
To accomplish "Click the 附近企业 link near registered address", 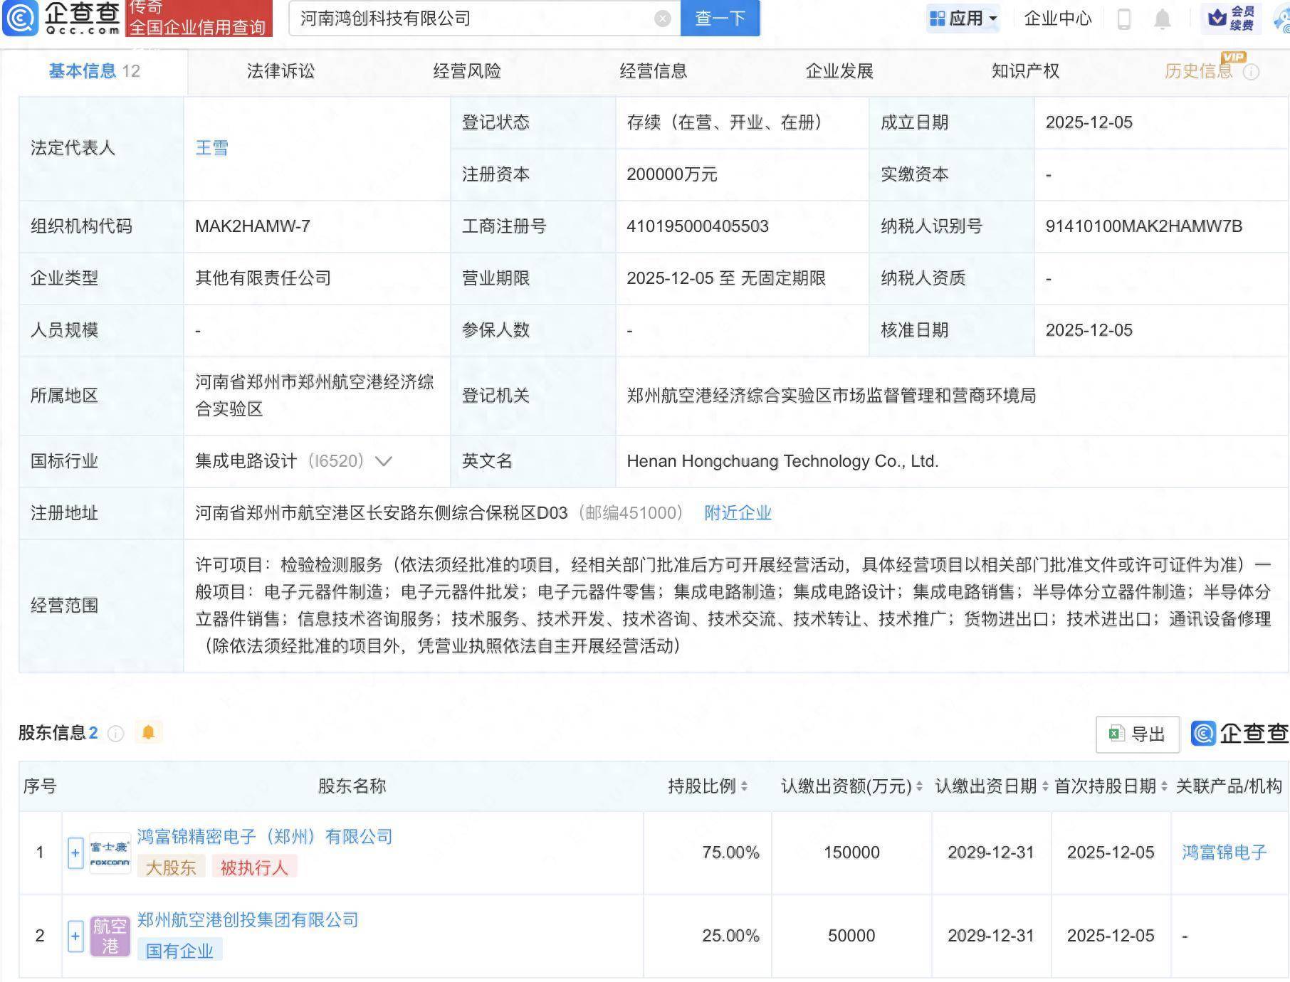I will [x=738, y=512].
